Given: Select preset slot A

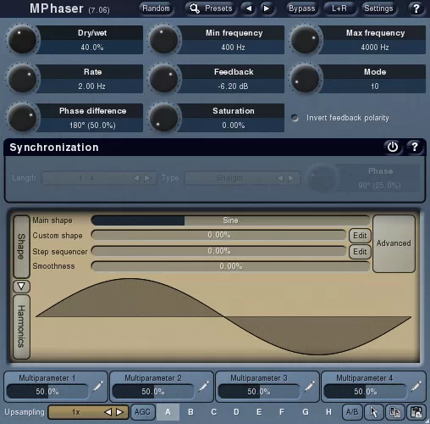Looking at the screenshot, I should (x=168, y=412).
